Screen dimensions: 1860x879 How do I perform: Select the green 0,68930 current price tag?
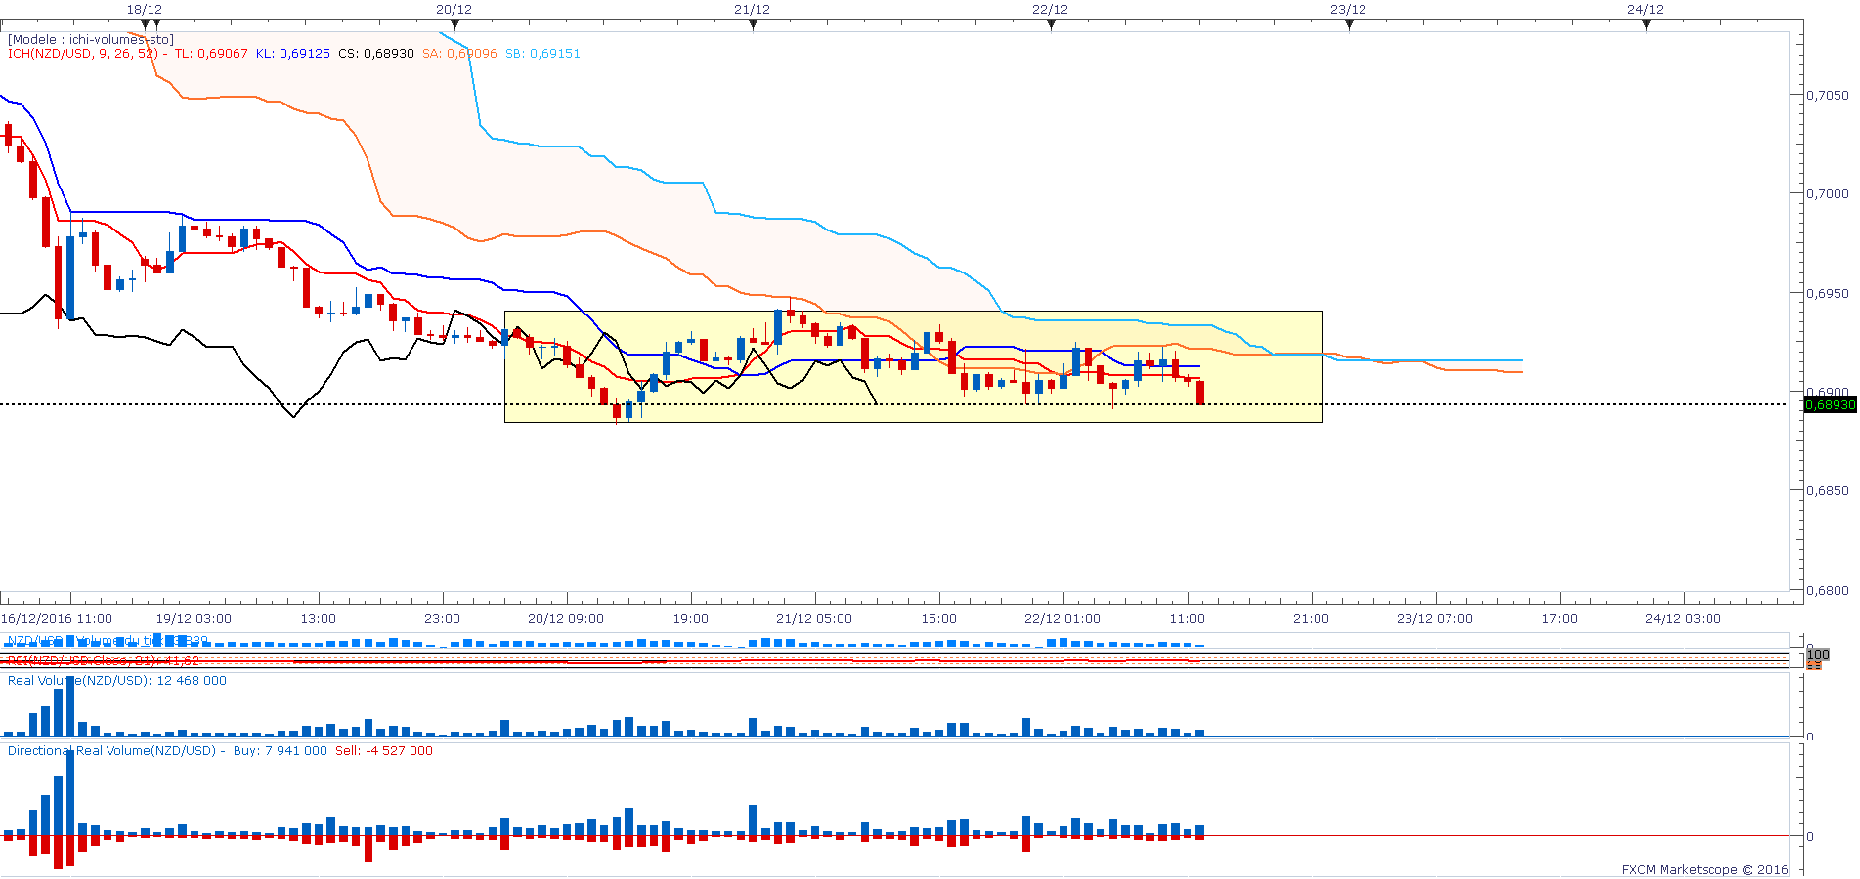(1830, 404)
